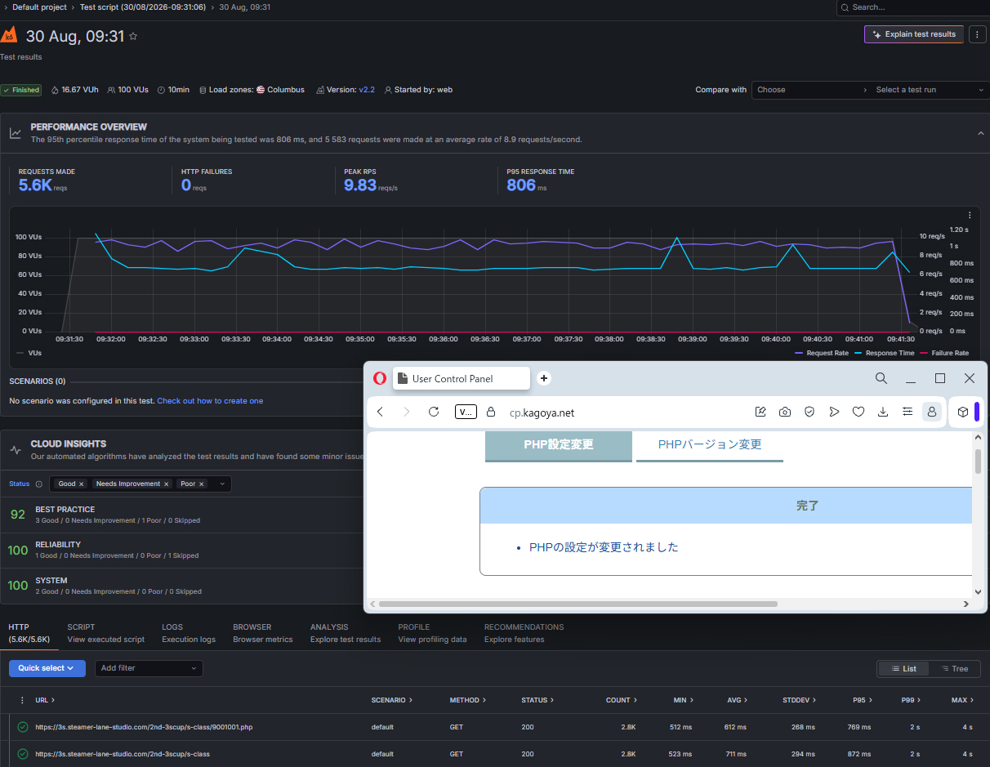Click the Performance Overview chart icon

16,133
